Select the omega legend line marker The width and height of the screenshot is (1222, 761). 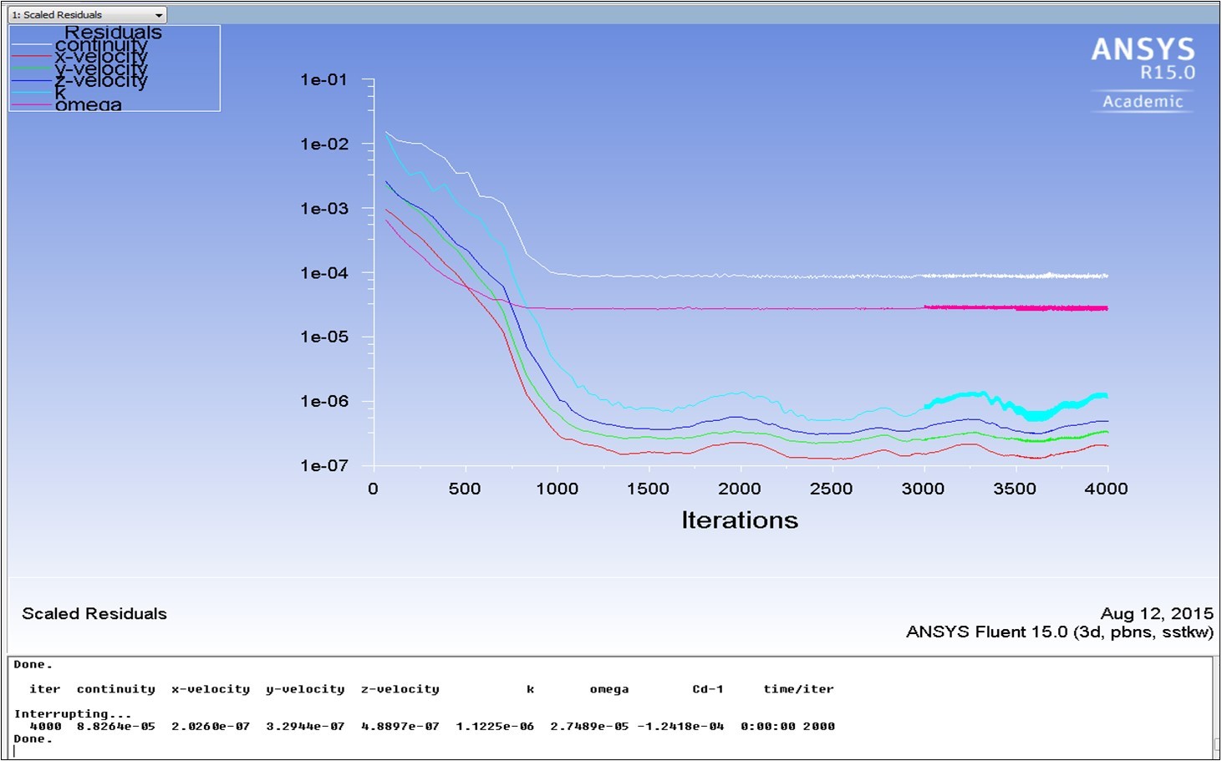(x=32, y=104)
